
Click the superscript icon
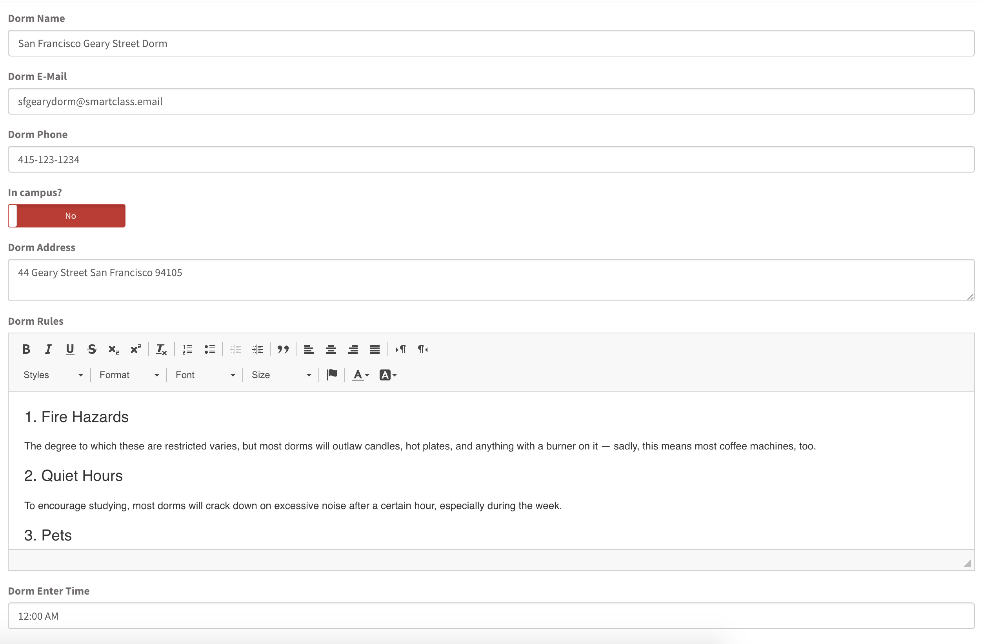click(136, 349)
